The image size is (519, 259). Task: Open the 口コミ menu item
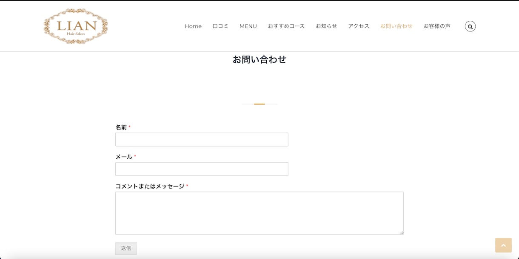220,26
